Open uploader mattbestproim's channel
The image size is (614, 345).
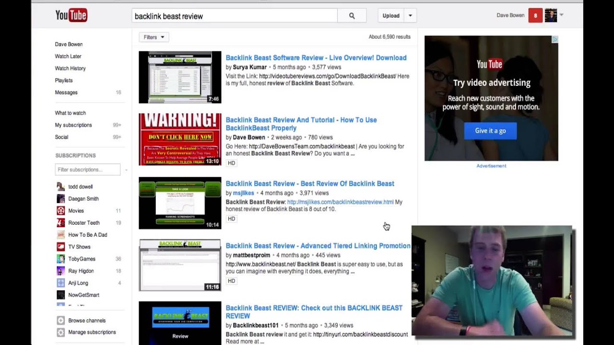[251, 255]
